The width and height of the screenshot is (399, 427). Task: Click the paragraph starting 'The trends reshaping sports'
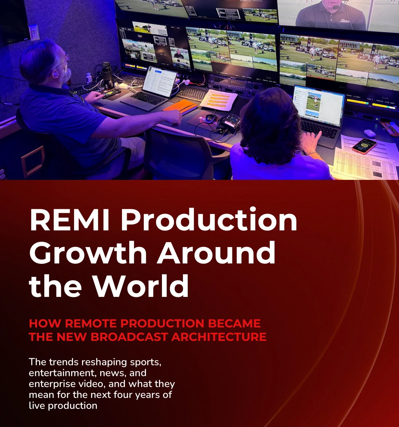[102, 383]
